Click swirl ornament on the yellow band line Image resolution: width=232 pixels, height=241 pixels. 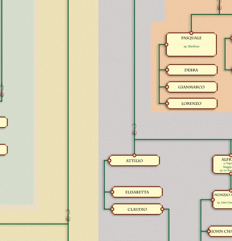tap(68, 215)
